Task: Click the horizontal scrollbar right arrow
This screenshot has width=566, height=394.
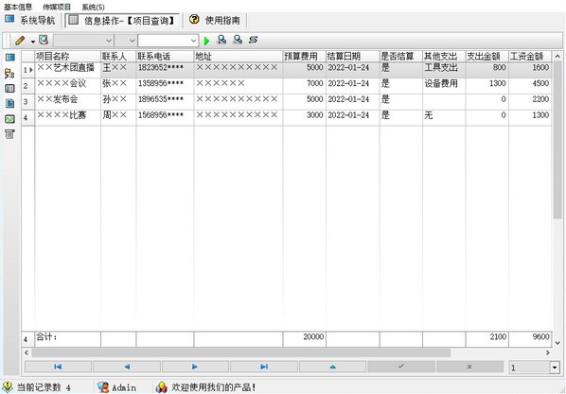Action: click(548, 352)
